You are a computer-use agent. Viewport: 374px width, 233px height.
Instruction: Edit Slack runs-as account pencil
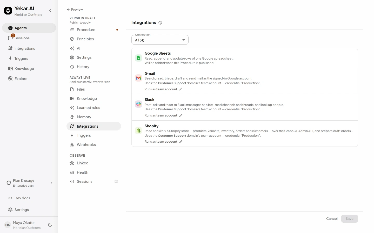(x=181, y=115)
